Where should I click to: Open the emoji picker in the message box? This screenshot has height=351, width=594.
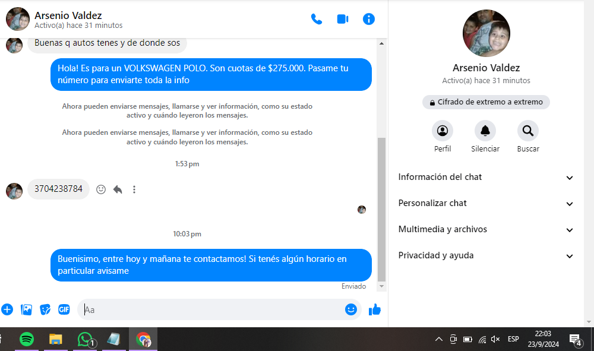point(351,309)
